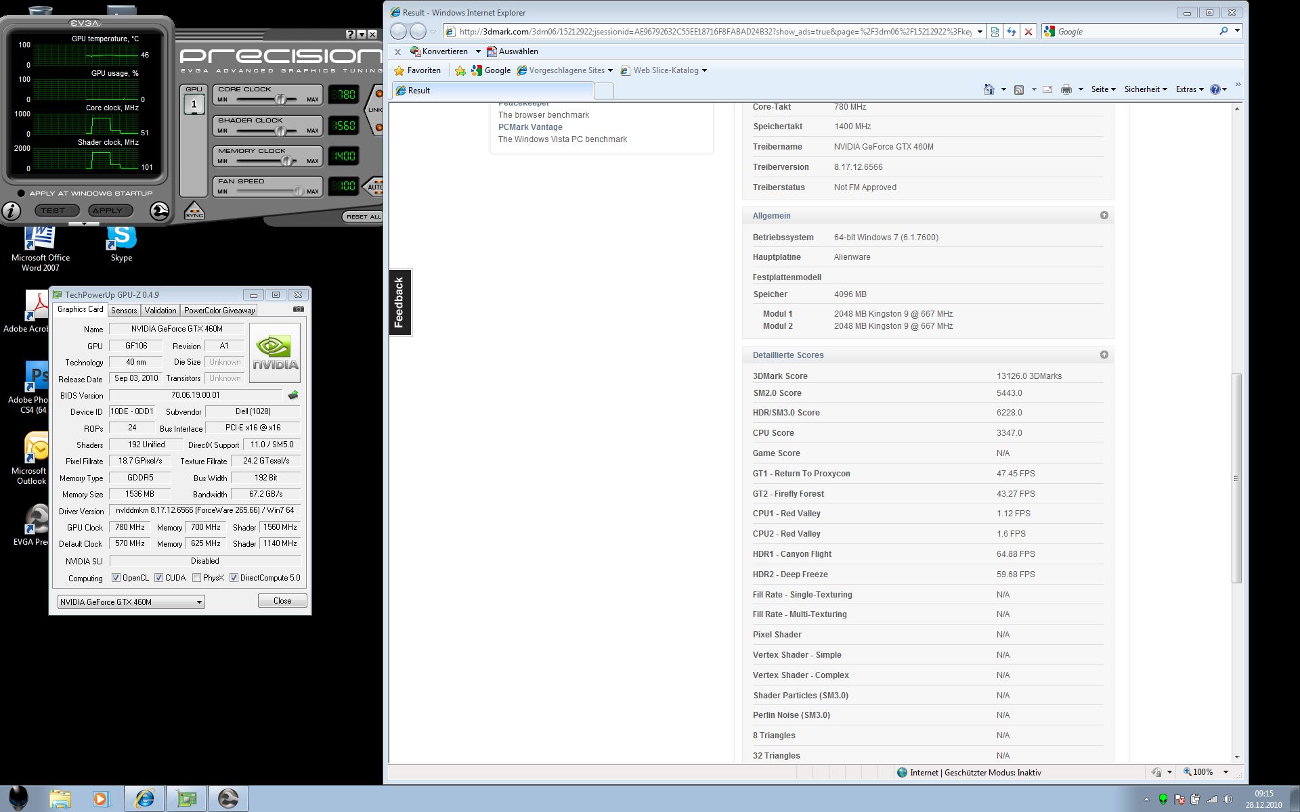Select GPU 1 button in EVGA Precision
Viewport: 1300px width, 812px height.
194,104
